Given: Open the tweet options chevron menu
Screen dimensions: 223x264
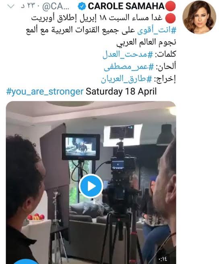Looking at the screenshot, I should (x=11, y=6).
